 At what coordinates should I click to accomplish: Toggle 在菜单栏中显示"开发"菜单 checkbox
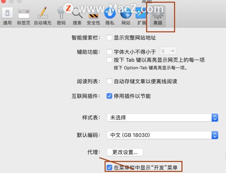click(109, 168)
